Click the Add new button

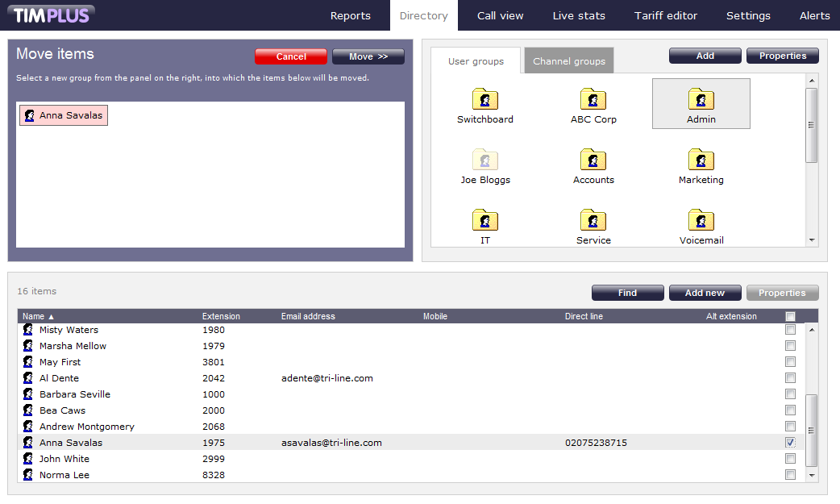(705, 293)
